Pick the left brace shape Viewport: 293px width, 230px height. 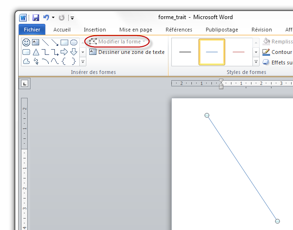64,61
